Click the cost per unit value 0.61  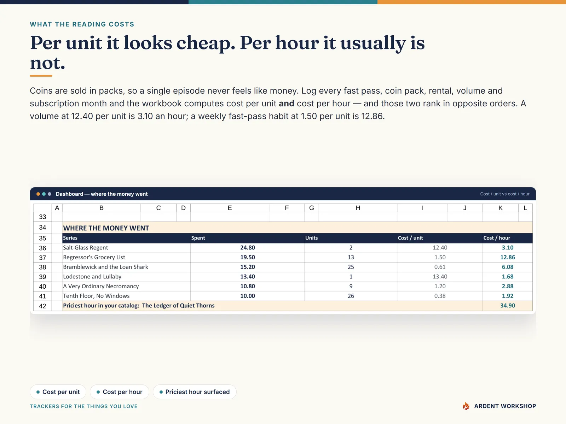(440, 267)
